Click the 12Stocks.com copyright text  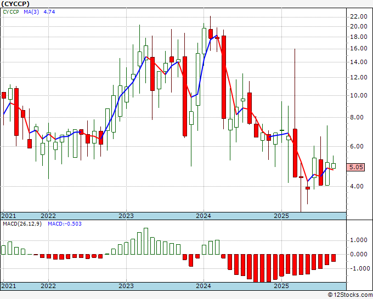(350, 295)
